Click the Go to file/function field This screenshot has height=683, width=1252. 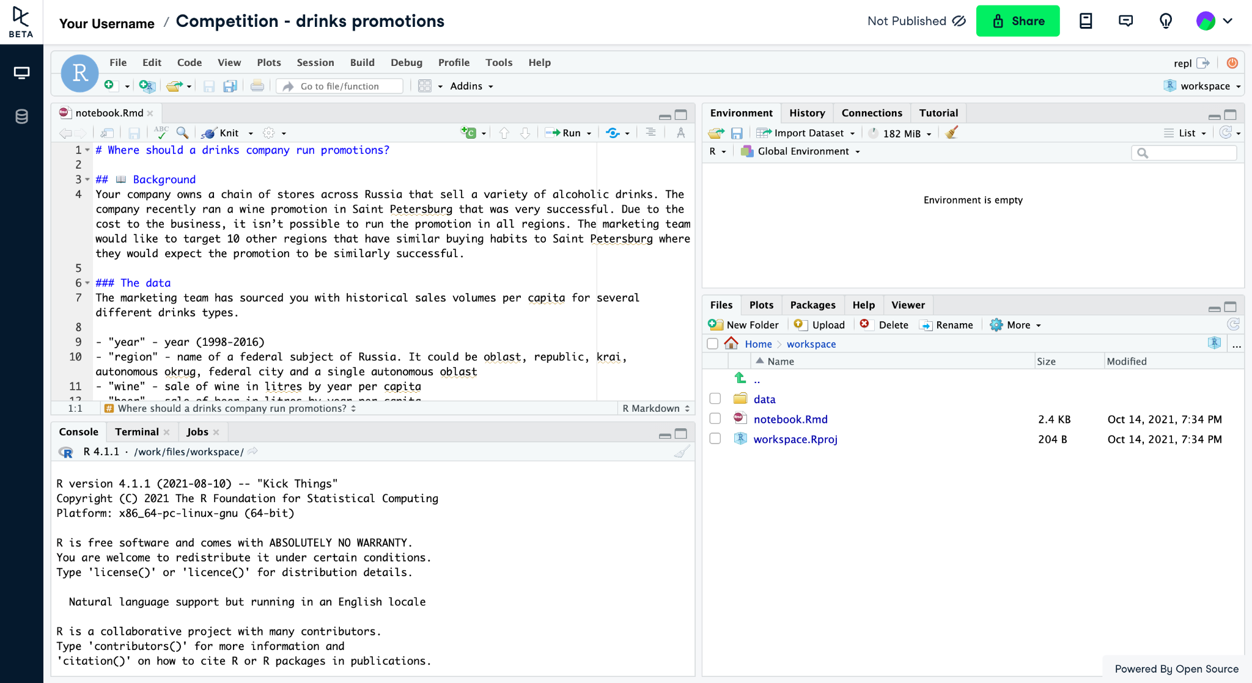tap(340, 86)
